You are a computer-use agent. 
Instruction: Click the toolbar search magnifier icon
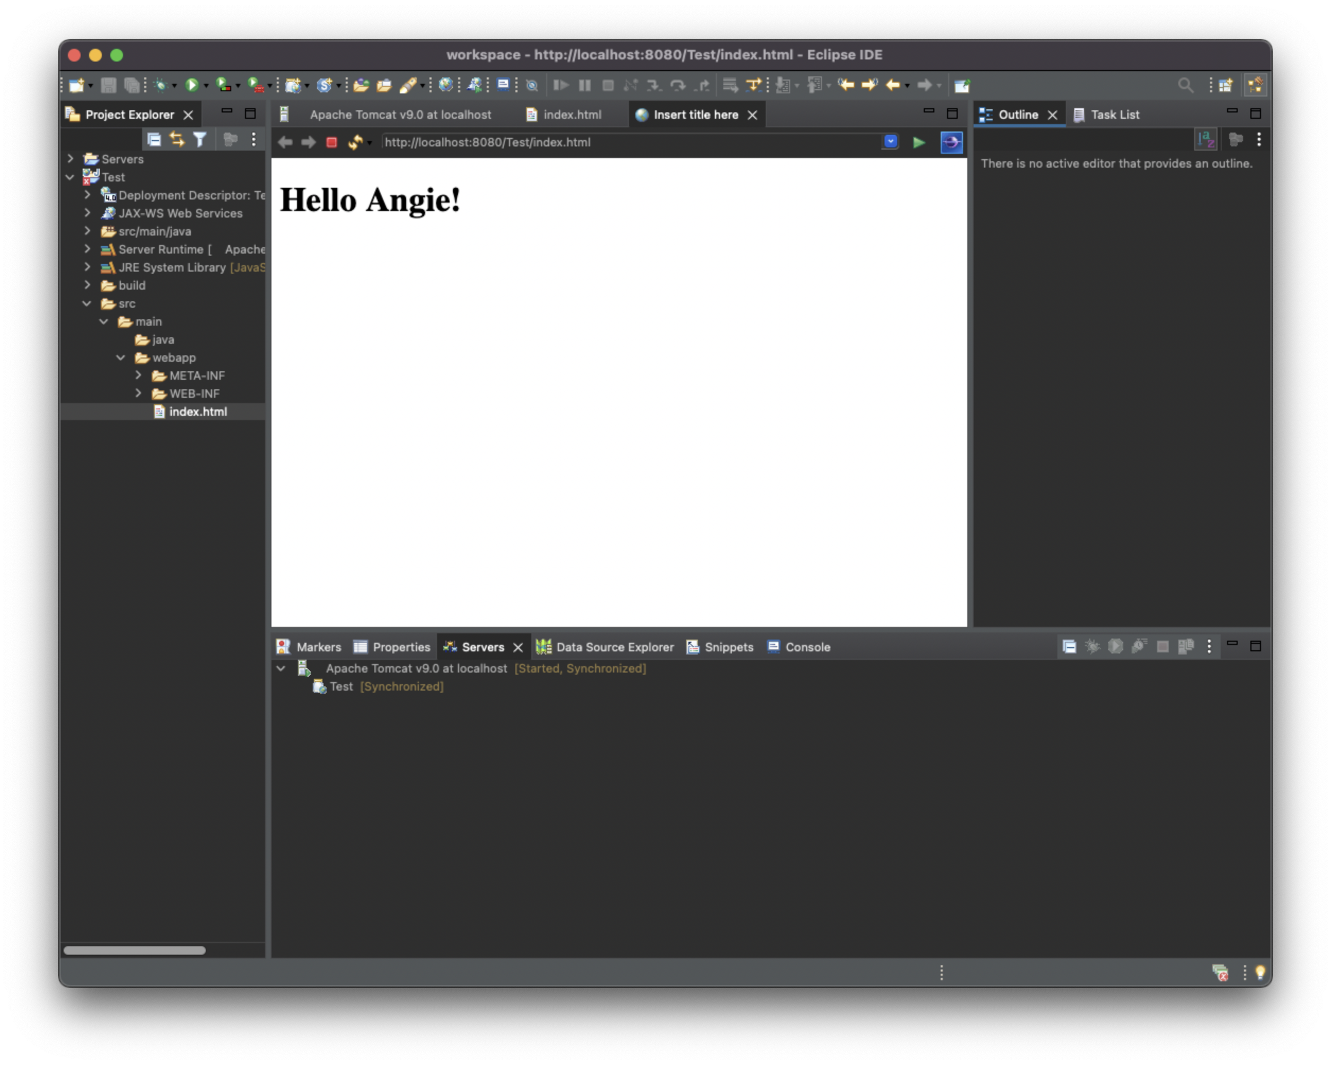point(1185,85)
